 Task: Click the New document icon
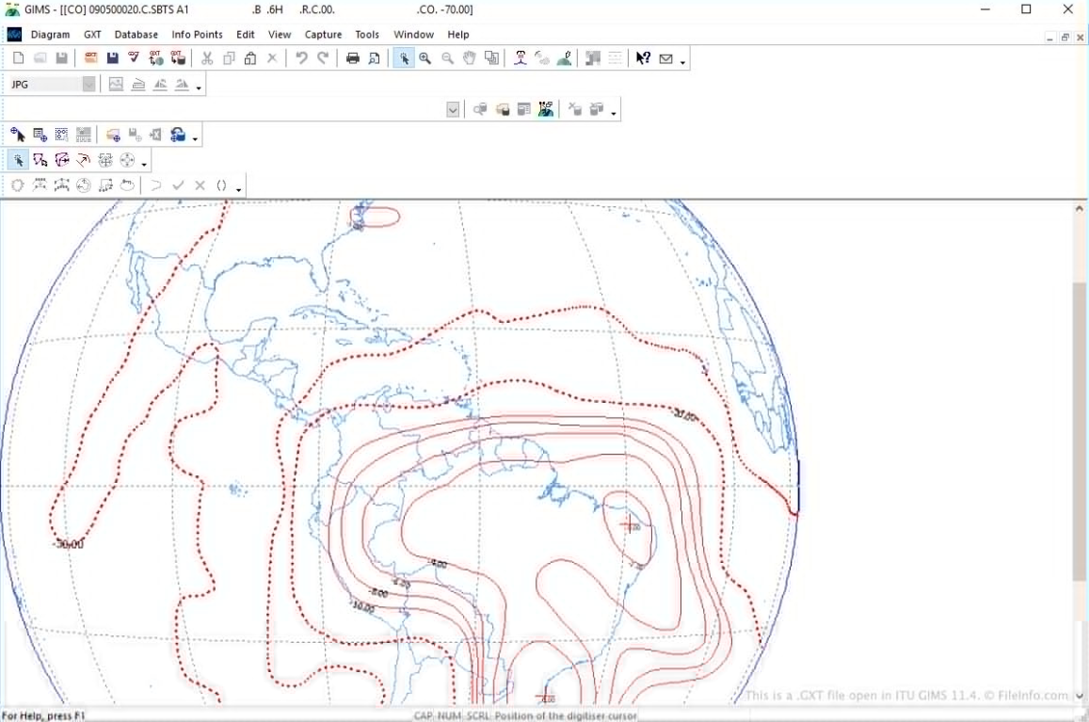pos(18,58)
